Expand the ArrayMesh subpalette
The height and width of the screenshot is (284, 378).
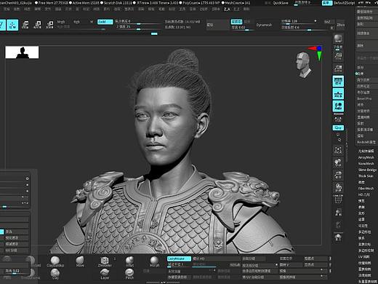click(366, 157)
